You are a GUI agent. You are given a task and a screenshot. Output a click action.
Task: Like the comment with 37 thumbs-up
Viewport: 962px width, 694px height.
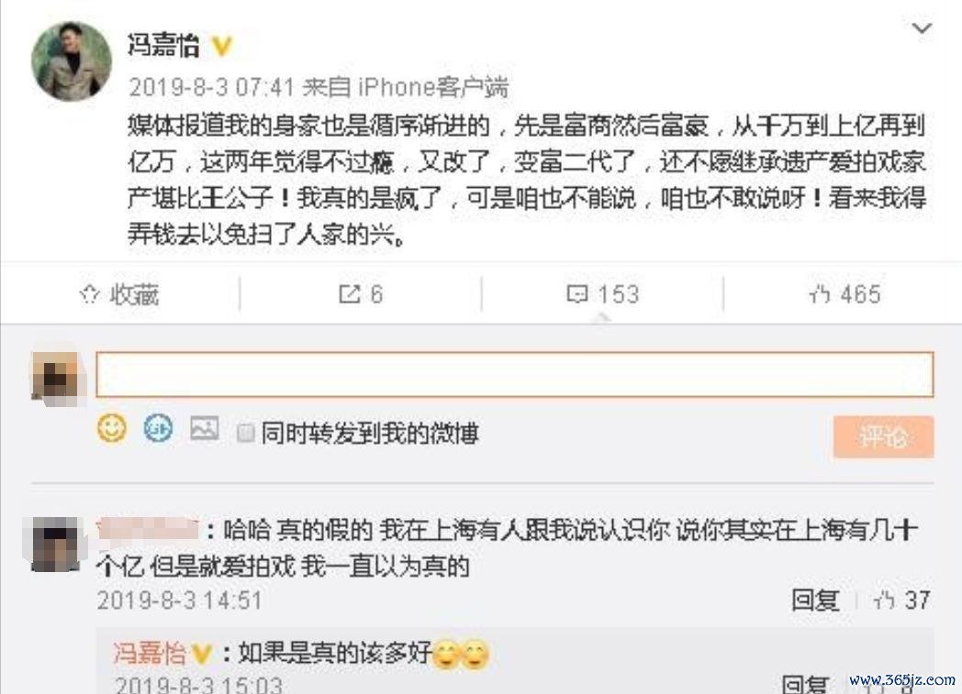pos(901,600)
